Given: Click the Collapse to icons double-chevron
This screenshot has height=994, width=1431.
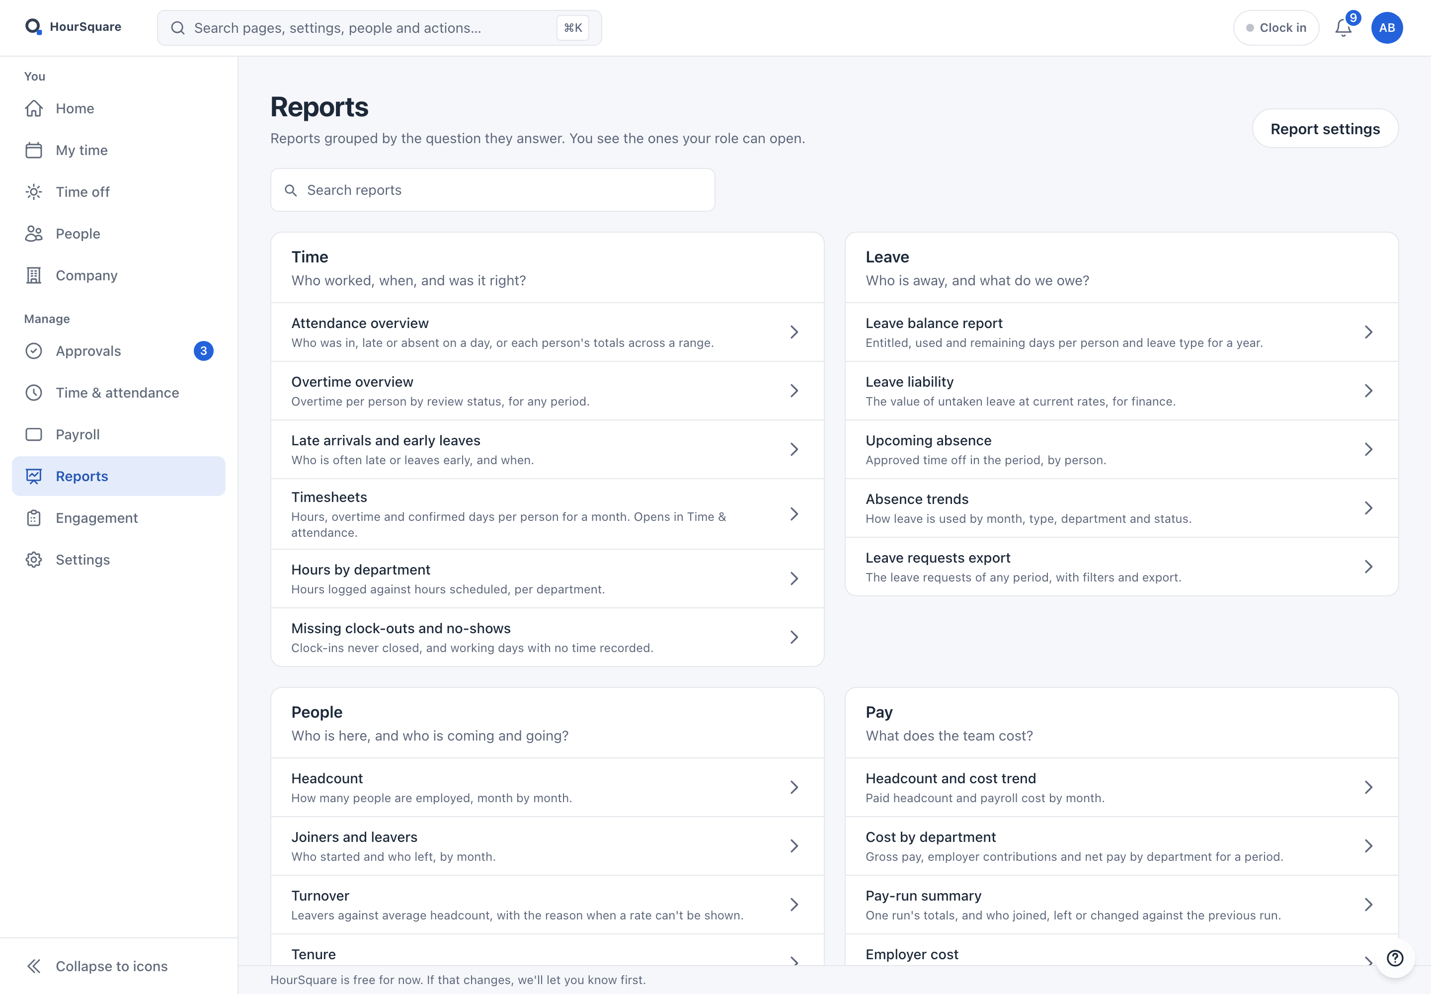Looking at the screenshot, I should tap(34, 966).
